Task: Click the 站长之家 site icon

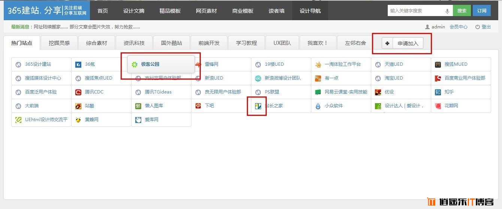Action: (258, 106)
